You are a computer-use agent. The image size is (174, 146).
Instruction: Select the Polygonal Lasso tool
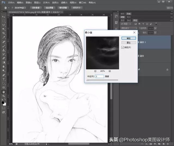[x=4, y=25]
